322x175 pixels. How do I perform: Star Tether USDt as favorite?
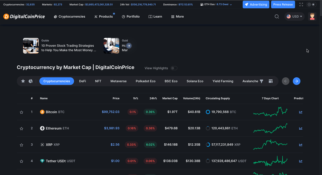[x=21, y=161]
